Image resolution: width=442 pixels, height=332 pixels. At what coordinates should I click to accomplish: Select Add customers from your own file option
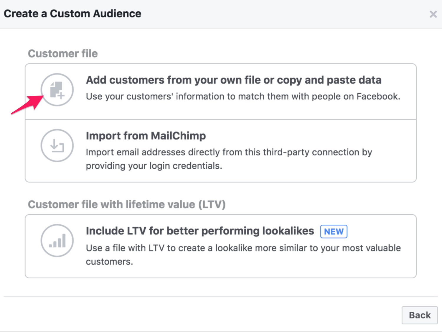pyautogui.click(x=221, y=92)
